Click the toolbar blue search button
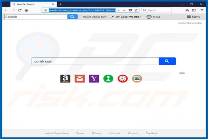 72,17
